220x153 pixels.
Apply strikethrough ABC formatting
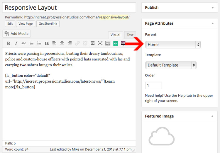23,43
